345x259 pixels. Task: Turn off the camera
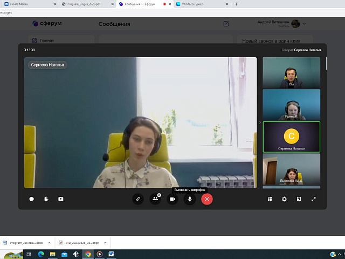pyautogui.click(x=172, y=199)
